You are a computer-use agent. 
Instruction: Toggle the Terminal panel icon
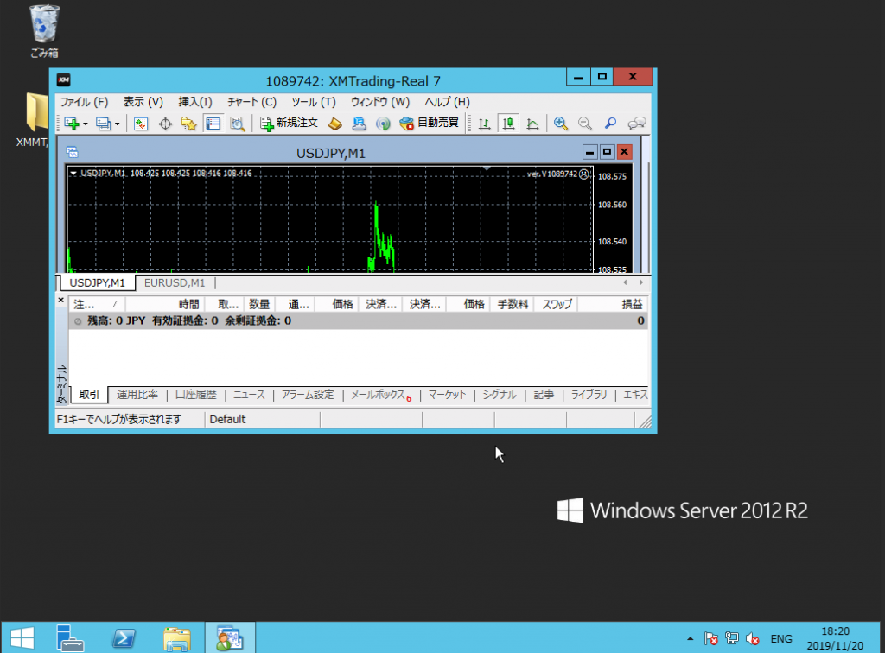pyautogui.click(x=213, y=124)
